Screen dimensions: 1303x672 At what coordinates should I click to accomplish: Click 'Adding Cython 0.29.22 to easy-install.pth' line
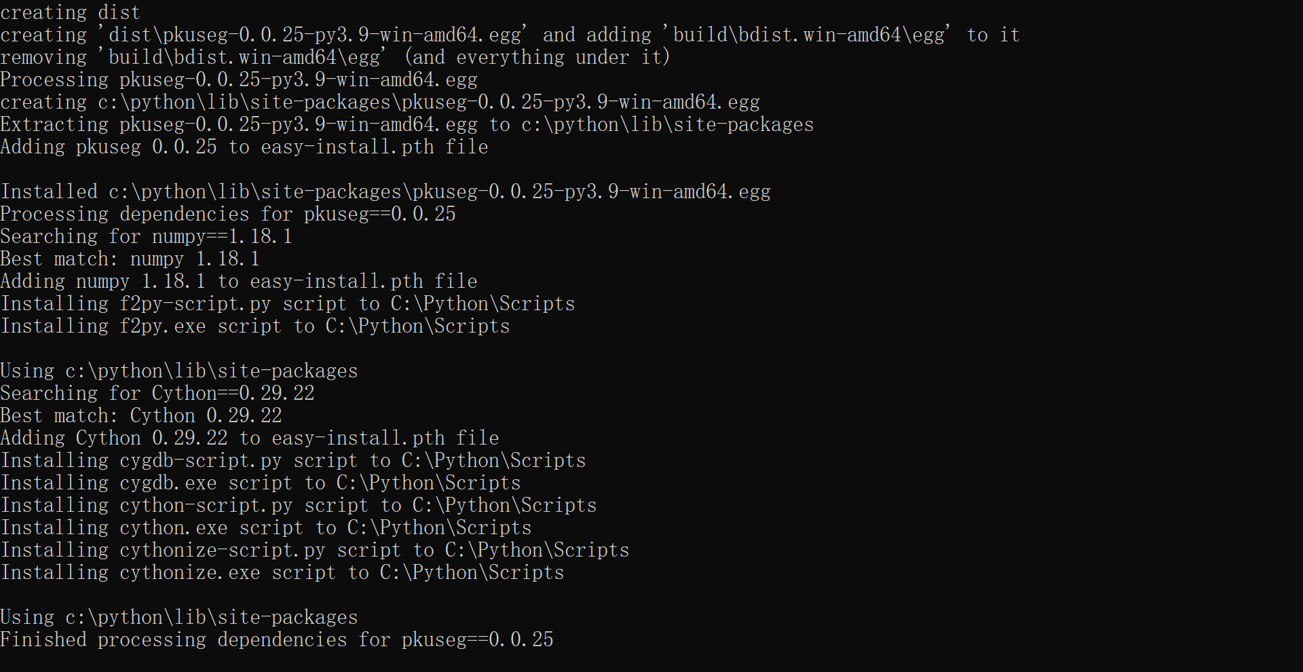point(250,438)
